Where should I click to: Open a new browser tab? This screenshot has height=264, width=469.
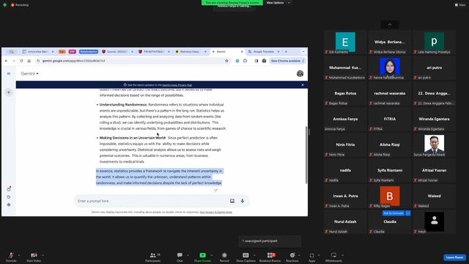[286, 52]
